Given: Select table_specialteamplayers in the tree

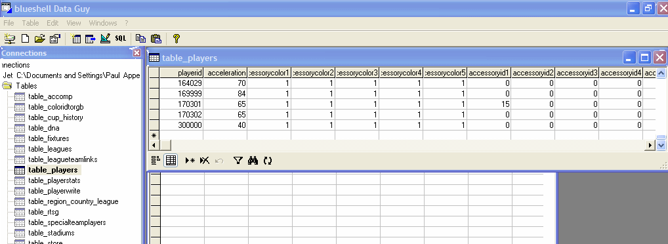Looking at the screenshot, I should 67,222.
